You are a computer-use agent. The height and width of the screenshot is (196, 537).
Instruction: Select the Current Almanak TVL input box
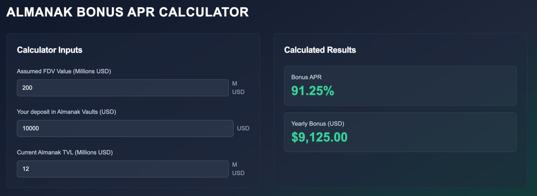tap(123, 169)
